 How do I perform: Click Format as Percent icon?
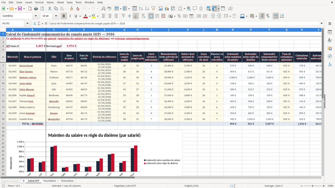[x=179, y=16]
